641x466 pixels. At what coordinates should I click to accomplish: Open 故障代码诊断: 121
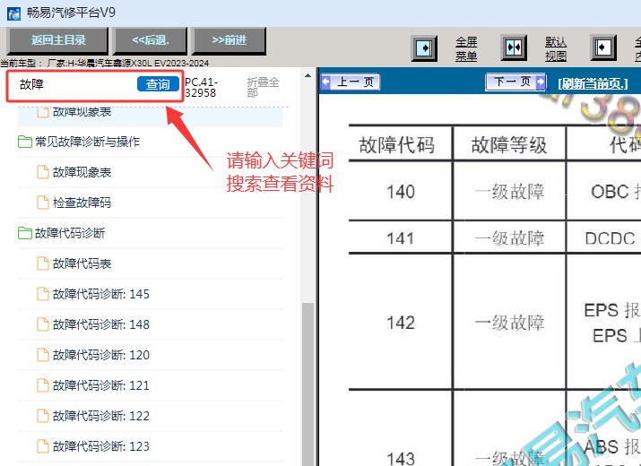[x=101, y=385]
